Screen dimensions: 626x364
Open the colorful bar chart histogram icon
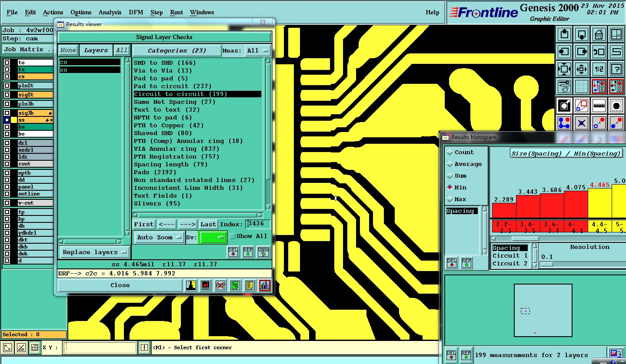265,285
